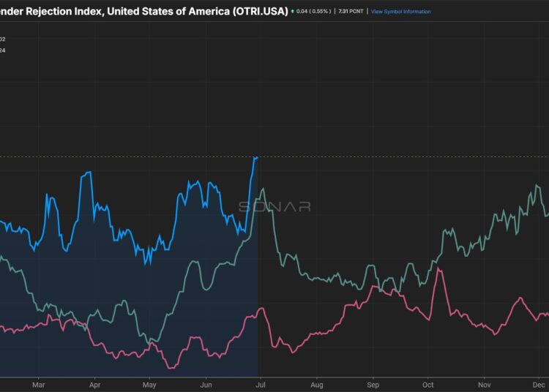Click the green up-arrow change indicator
This screenshot has width=549, height=392.
[x=293, y=12]
